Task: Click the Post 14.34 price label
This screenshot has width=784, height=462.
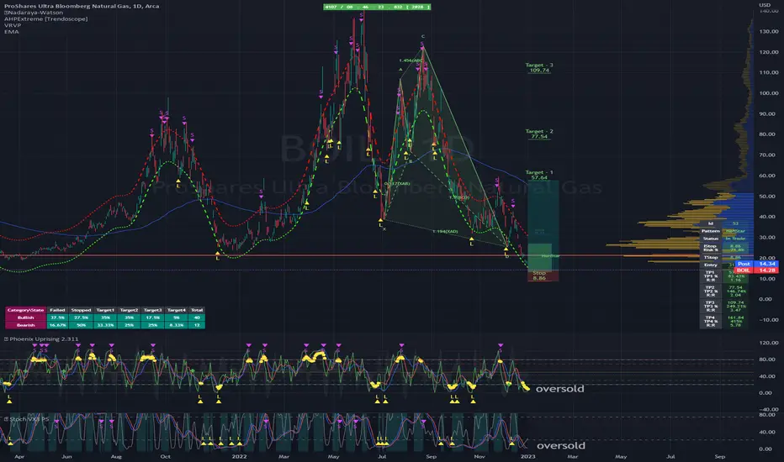Action: coord(757,264)
